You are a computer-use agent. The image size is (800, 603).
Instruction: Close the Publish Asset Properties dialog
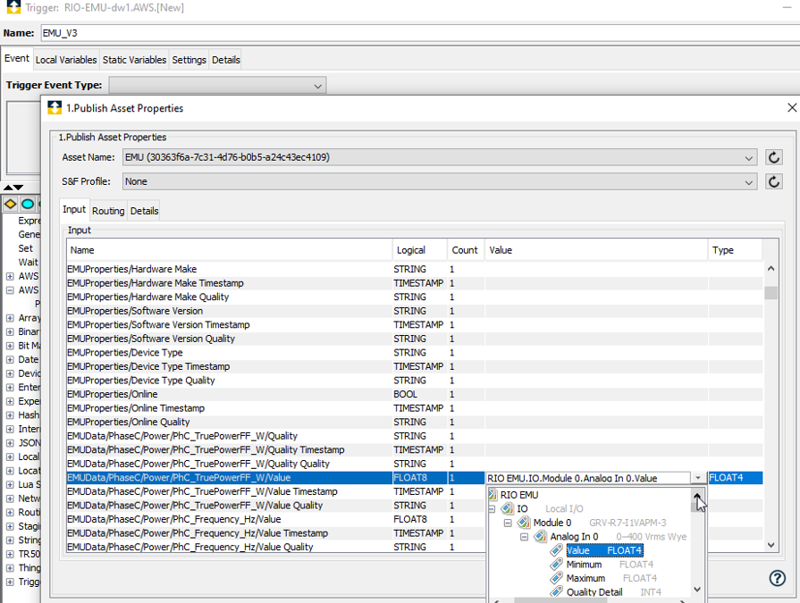792,107
